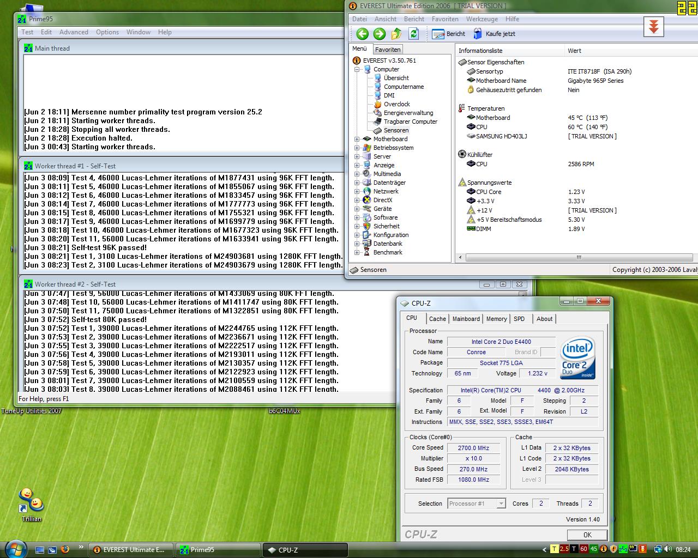
Task: Select Übersicht in the EVEREST tree
Action: (x=396, y=78)
